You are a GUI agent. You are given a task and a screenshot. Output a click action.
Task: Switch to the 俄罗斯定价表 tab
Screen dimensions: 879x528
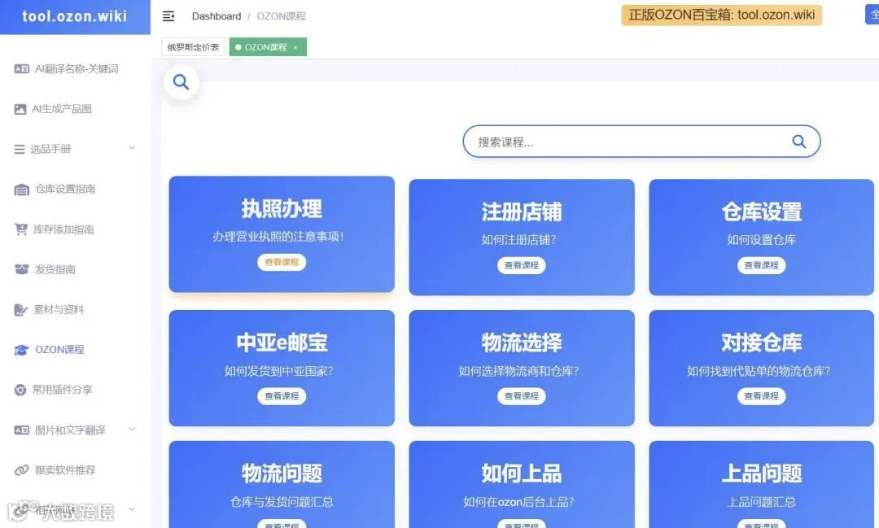pos(194,47)
